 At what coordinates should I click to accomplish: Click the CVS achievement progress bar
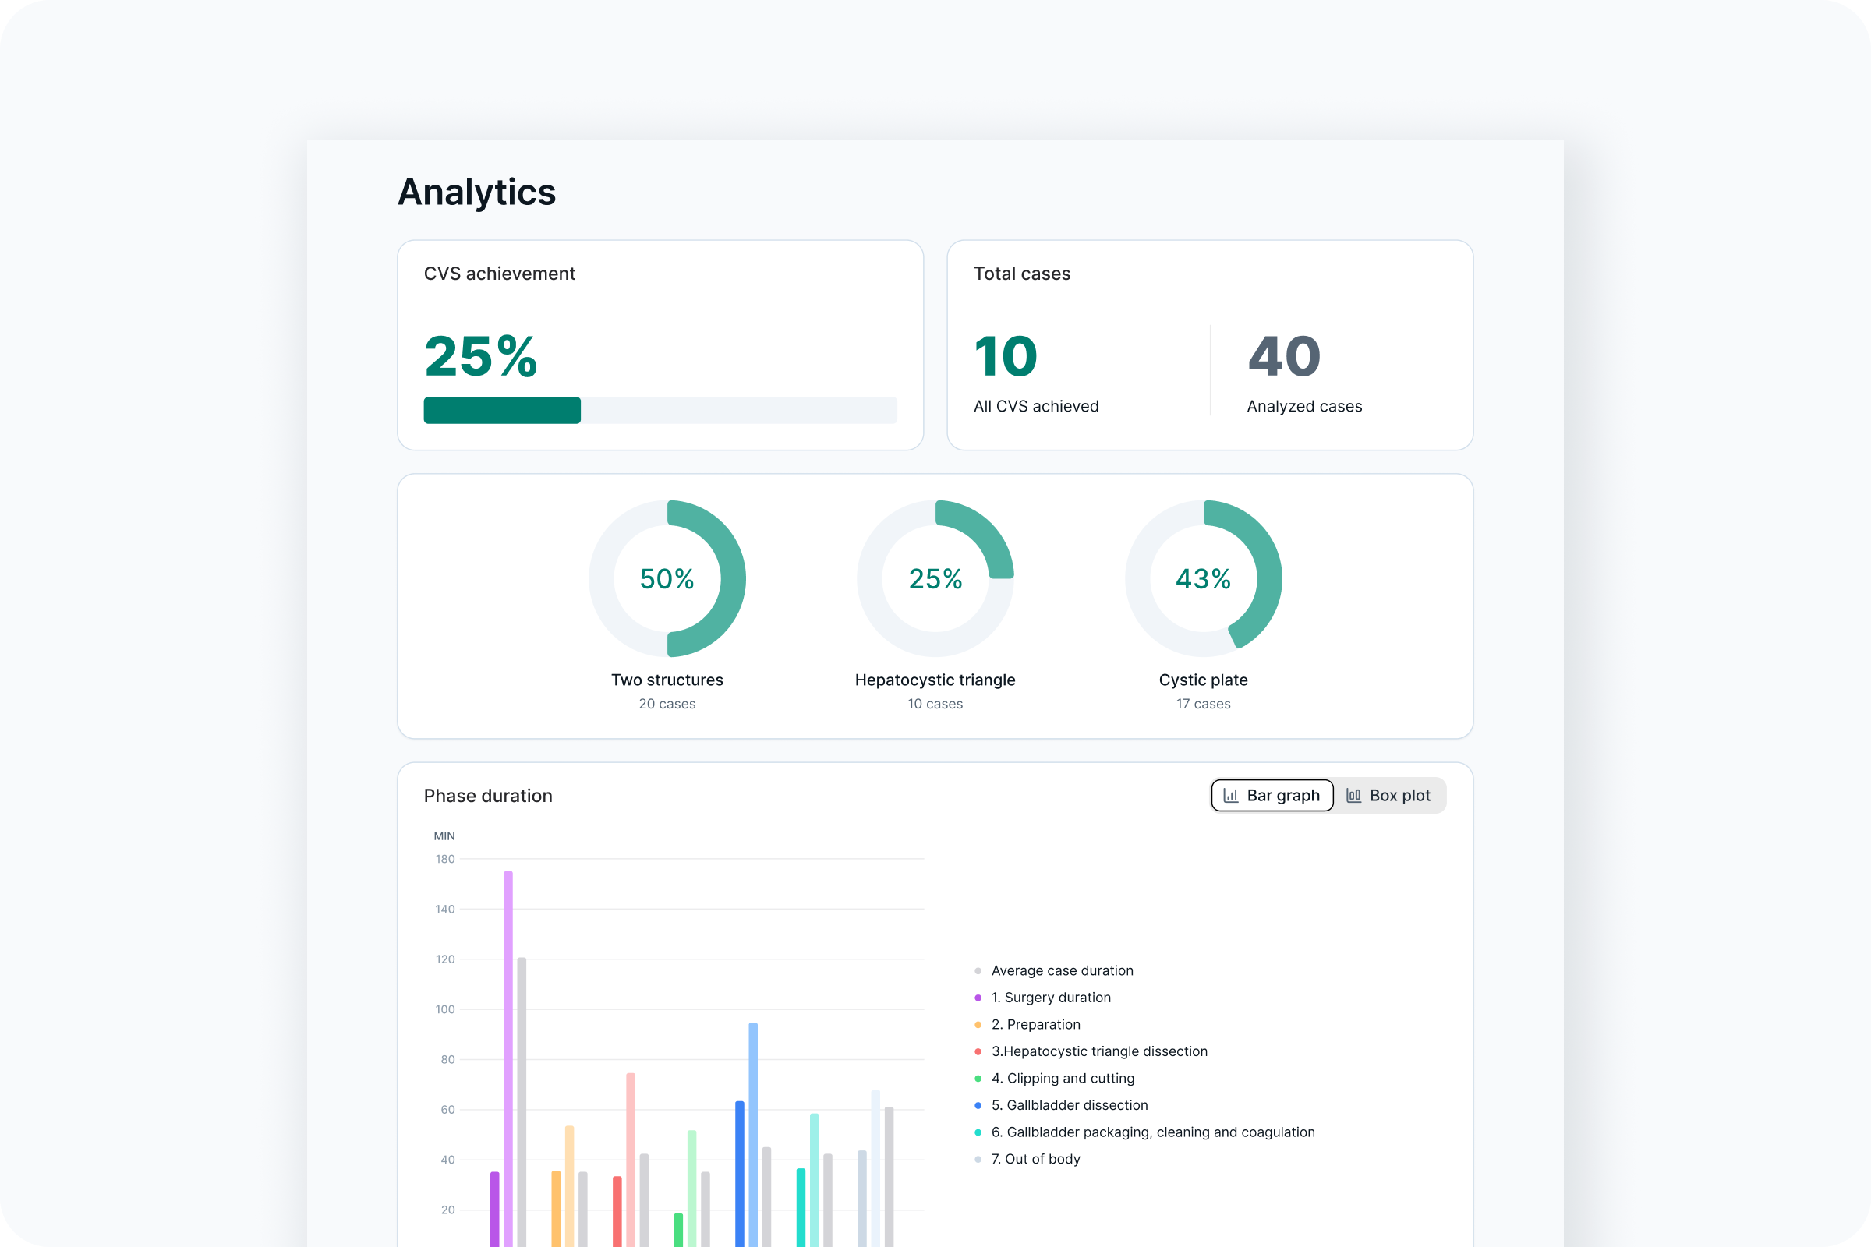(660, 411)
